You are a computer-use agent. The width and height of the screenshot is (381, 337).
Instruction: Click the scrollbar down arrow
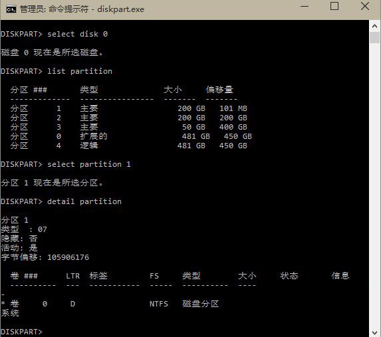click(x=374, y=332)
